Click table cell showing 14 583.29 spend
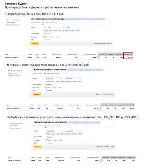144x168 pixels. click(61, 161)
